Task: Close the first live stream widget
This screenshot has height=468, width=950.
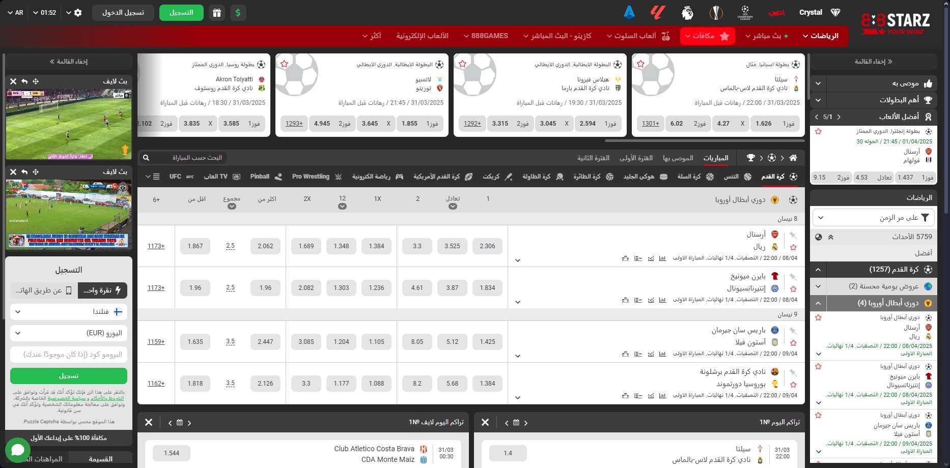Action: pyautogui.click(x=13, y=81)
